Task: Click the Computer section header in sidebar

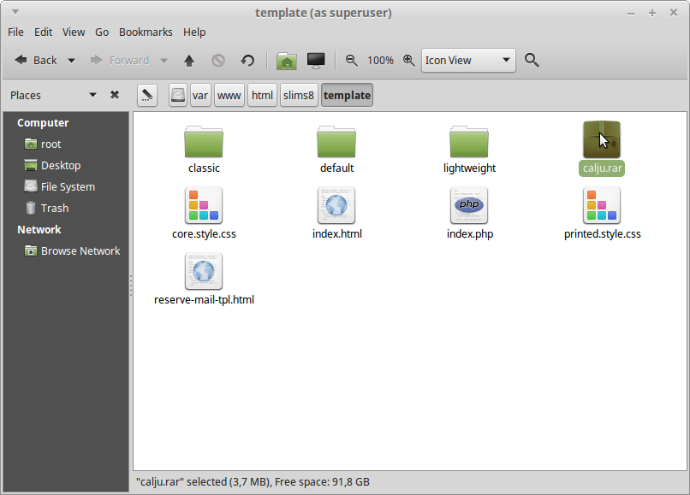Action: tap(43, 122)
